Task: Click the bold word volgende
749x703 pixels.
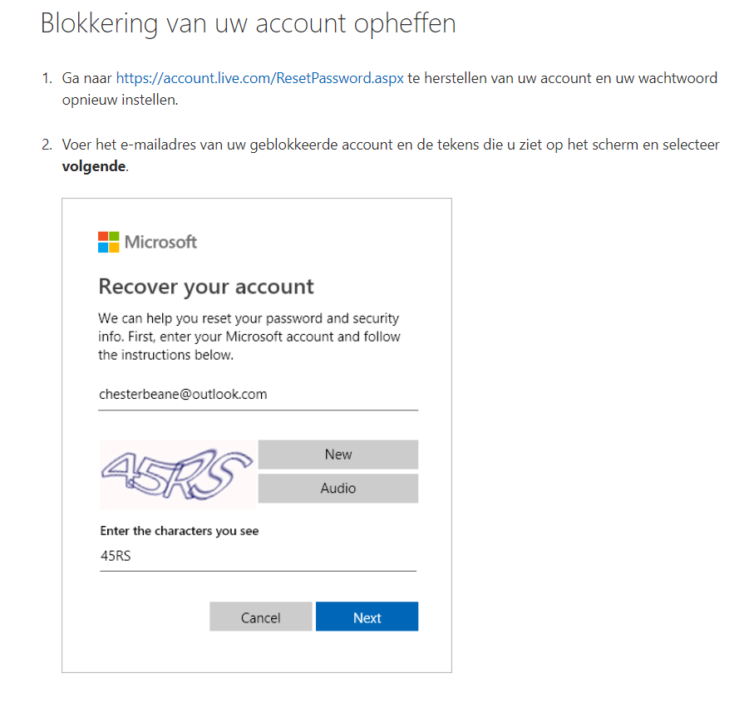Action: pyautogui.click(x=94, y=166)
